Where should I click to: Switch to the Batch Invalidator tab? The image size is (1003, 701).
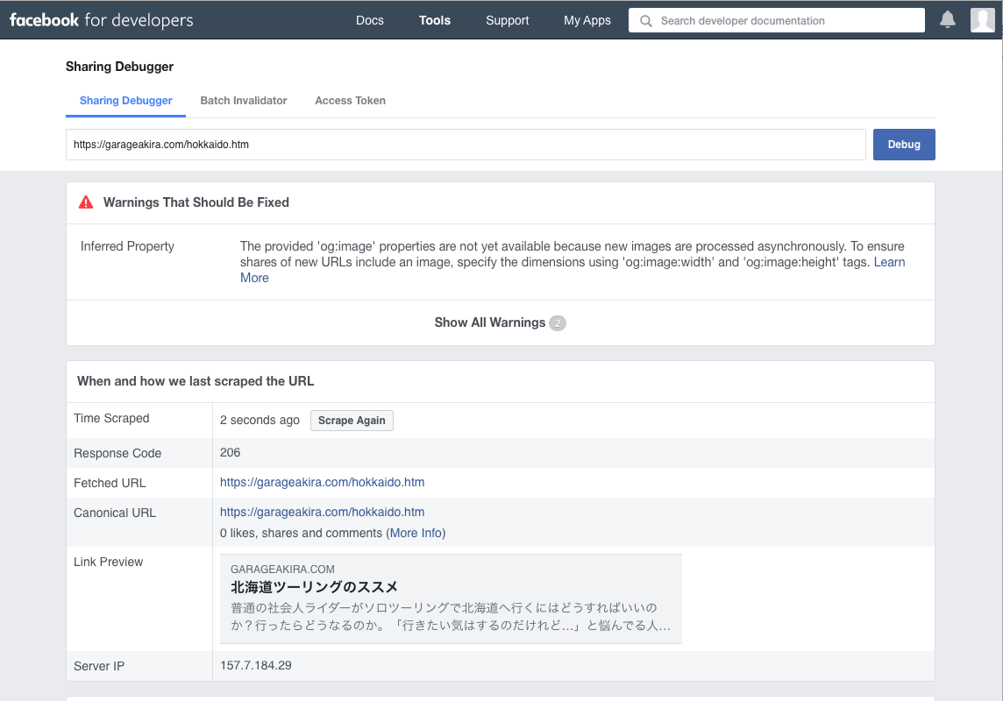[244, 100]
